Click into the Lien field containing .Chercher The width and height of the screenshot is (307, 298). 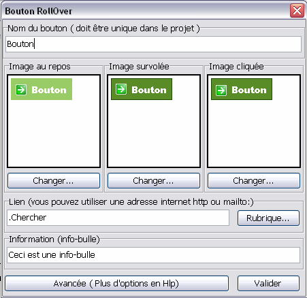click(118, 218)
